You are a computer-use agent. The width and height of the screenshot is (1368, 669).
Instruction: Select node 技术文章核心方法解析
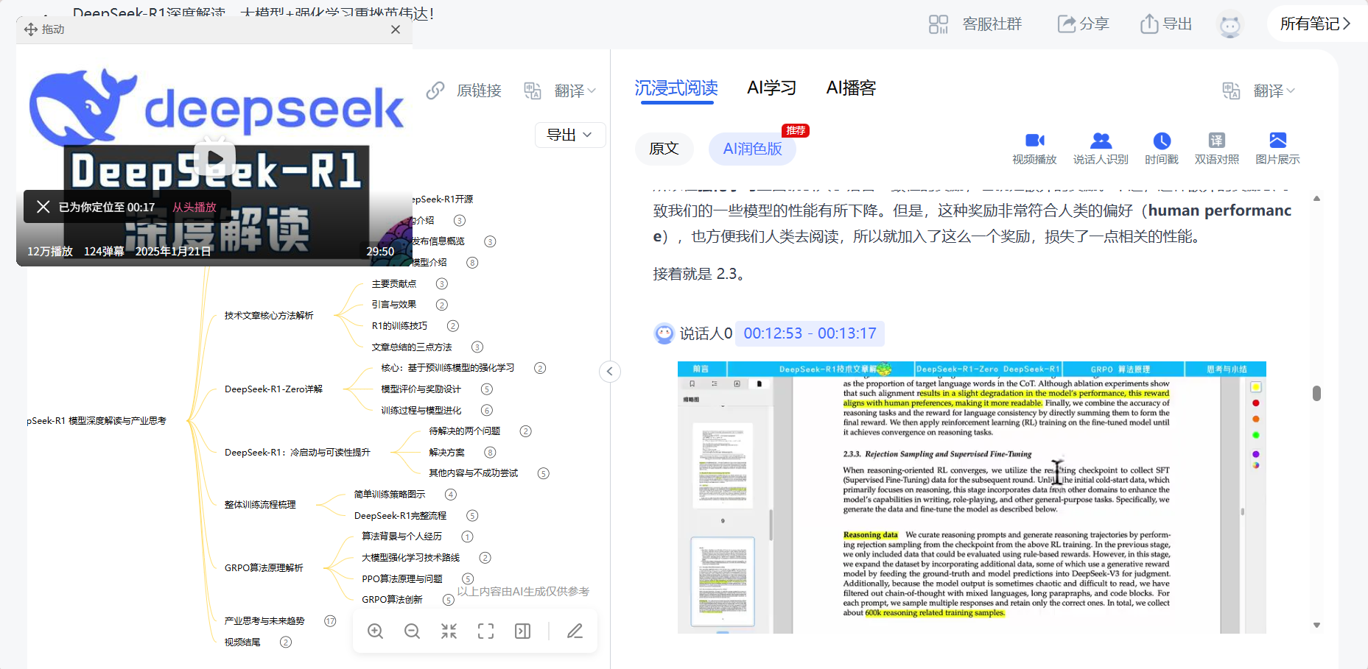pos(269,316)
